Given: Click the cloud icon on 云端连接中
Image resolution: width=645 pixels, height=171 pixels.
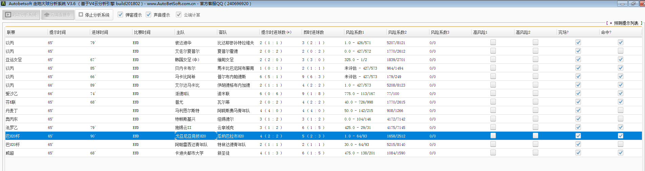Looking at the screenshot, I should pos(47,15).
